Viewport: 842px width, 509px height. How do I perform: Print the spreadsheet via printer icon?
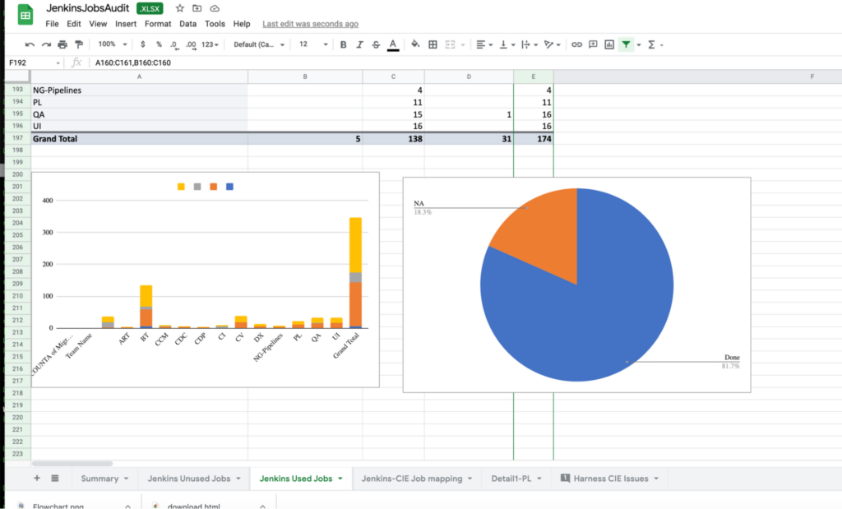[62, 44]
